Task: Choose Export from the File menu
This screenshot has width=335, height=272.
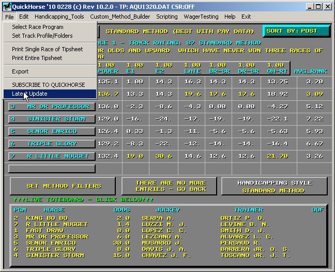Action: click(21, 71)
